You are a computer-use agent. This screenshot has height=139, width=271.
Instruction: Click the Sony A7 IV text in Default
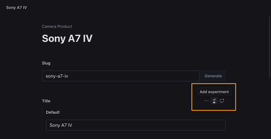61,125
